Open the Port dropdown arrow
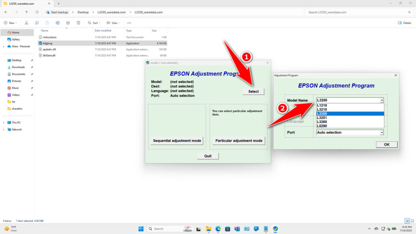The height and width of the screenshot is (234, 416). 382,132
